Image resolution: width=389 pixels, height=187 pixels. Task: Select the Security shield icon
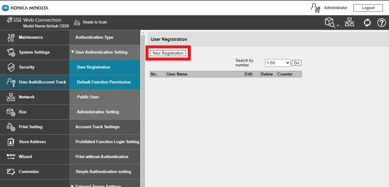tap(11, 67)
